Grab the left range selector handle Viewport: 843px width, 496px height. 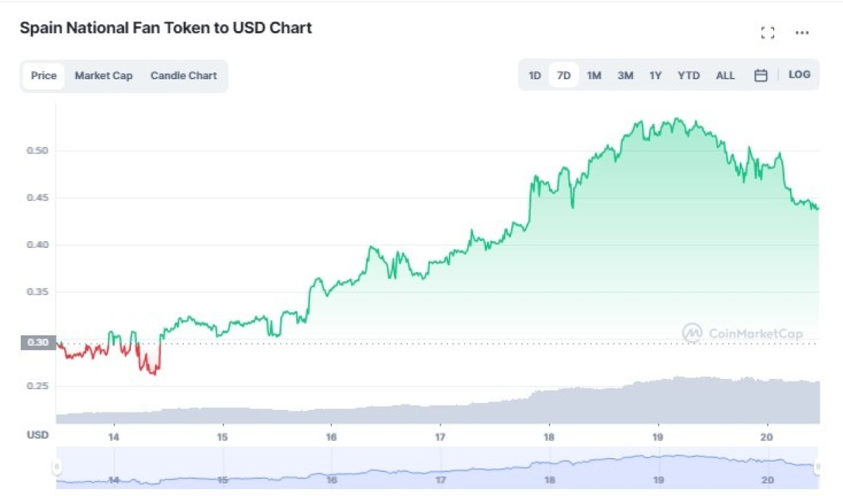coord(56,467)
